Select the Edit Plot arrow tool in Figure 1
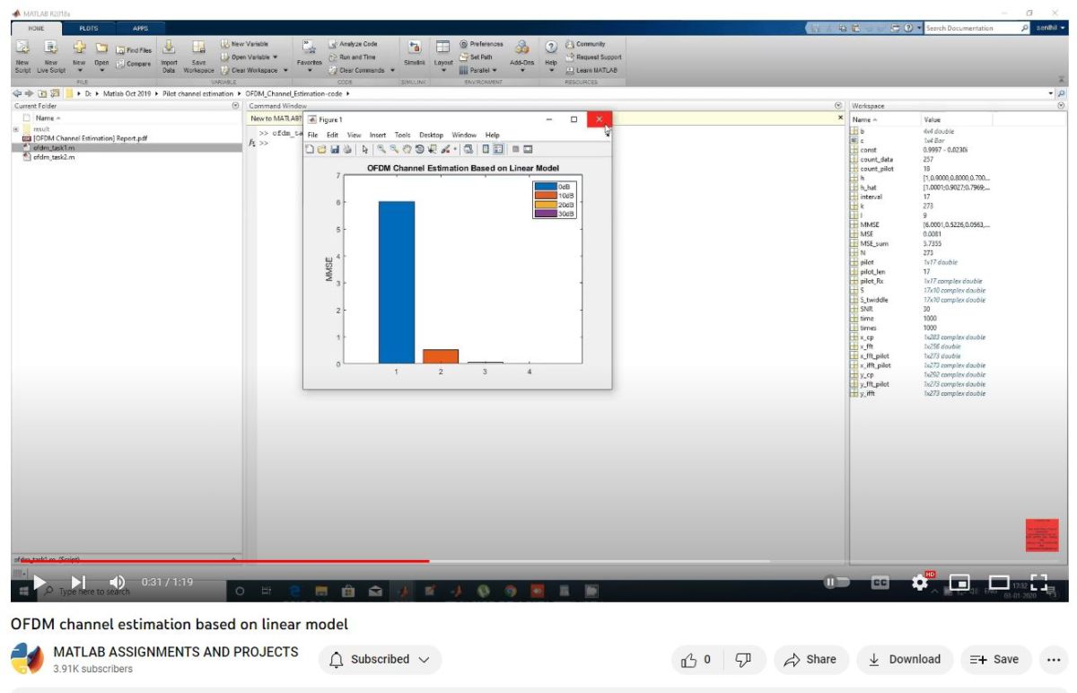Viewport: 1077px width, 693px height. [x=365, y=149]
